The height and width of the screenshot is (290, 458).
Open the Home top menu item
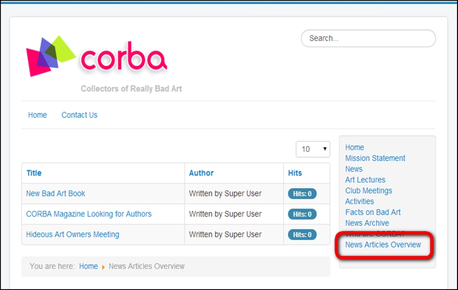38,115
